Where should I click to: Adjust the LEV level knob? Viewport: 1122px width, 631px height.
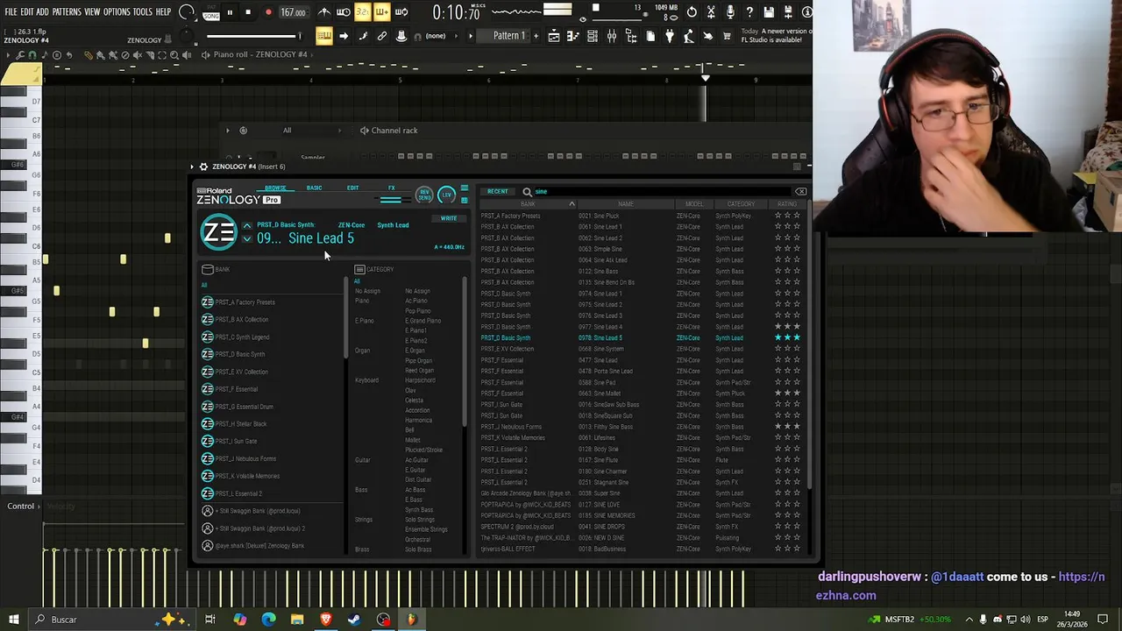pos(446,195)
